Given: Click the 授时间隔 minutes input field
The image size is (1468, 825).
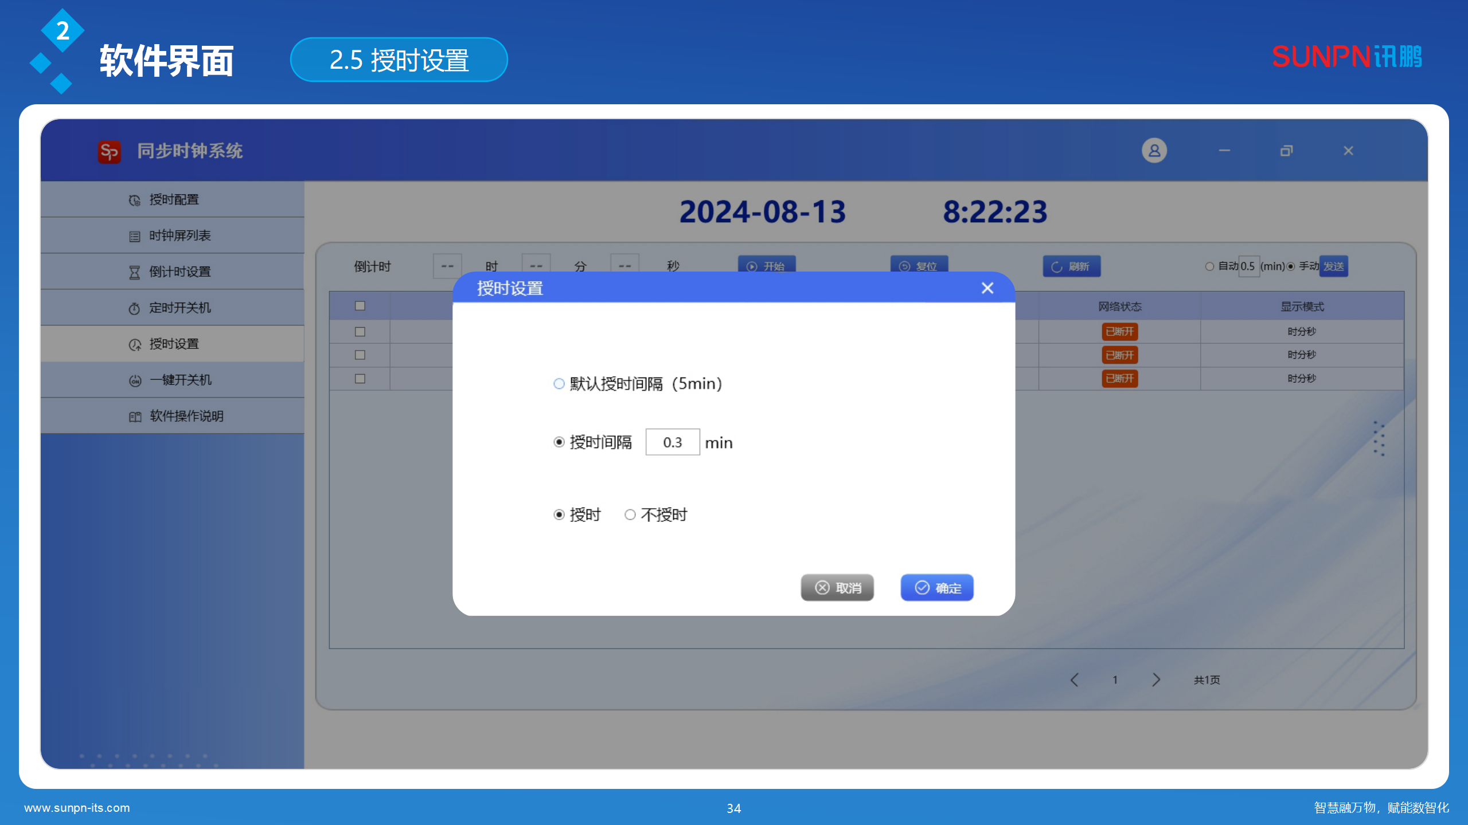Looking at the screenshot, I should [x=672, y=442].
